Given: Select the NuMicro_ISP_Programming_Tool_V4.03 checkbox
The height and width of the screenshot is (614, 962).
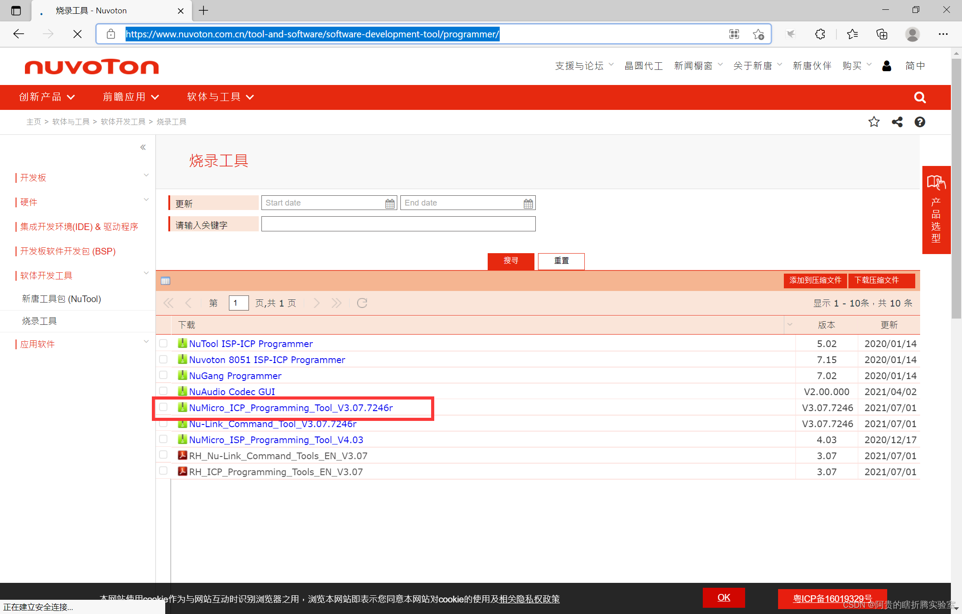Looking at the screenshot, I should tap(163, 439).
